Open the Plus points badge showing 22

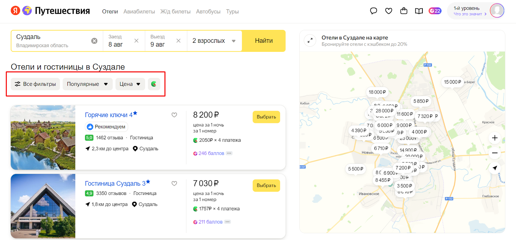point(435,11)
